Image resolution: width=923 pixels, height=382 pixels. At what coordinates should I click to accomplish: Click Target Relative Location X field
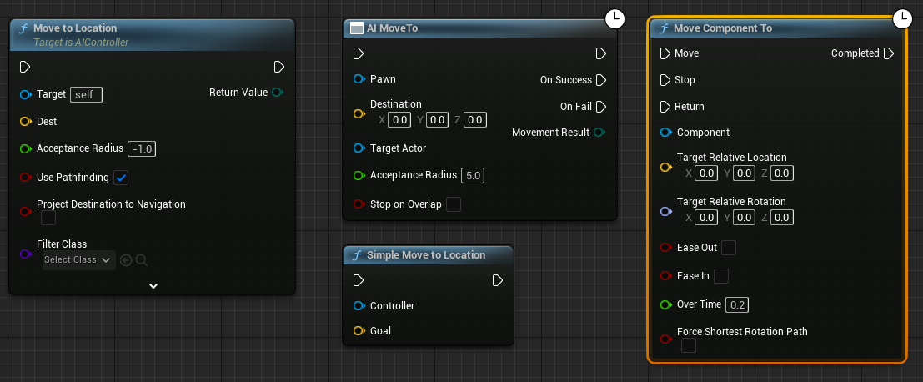tap(706, 173)
